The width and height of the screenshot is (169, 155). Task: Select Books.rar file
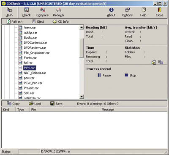point(30,38)
